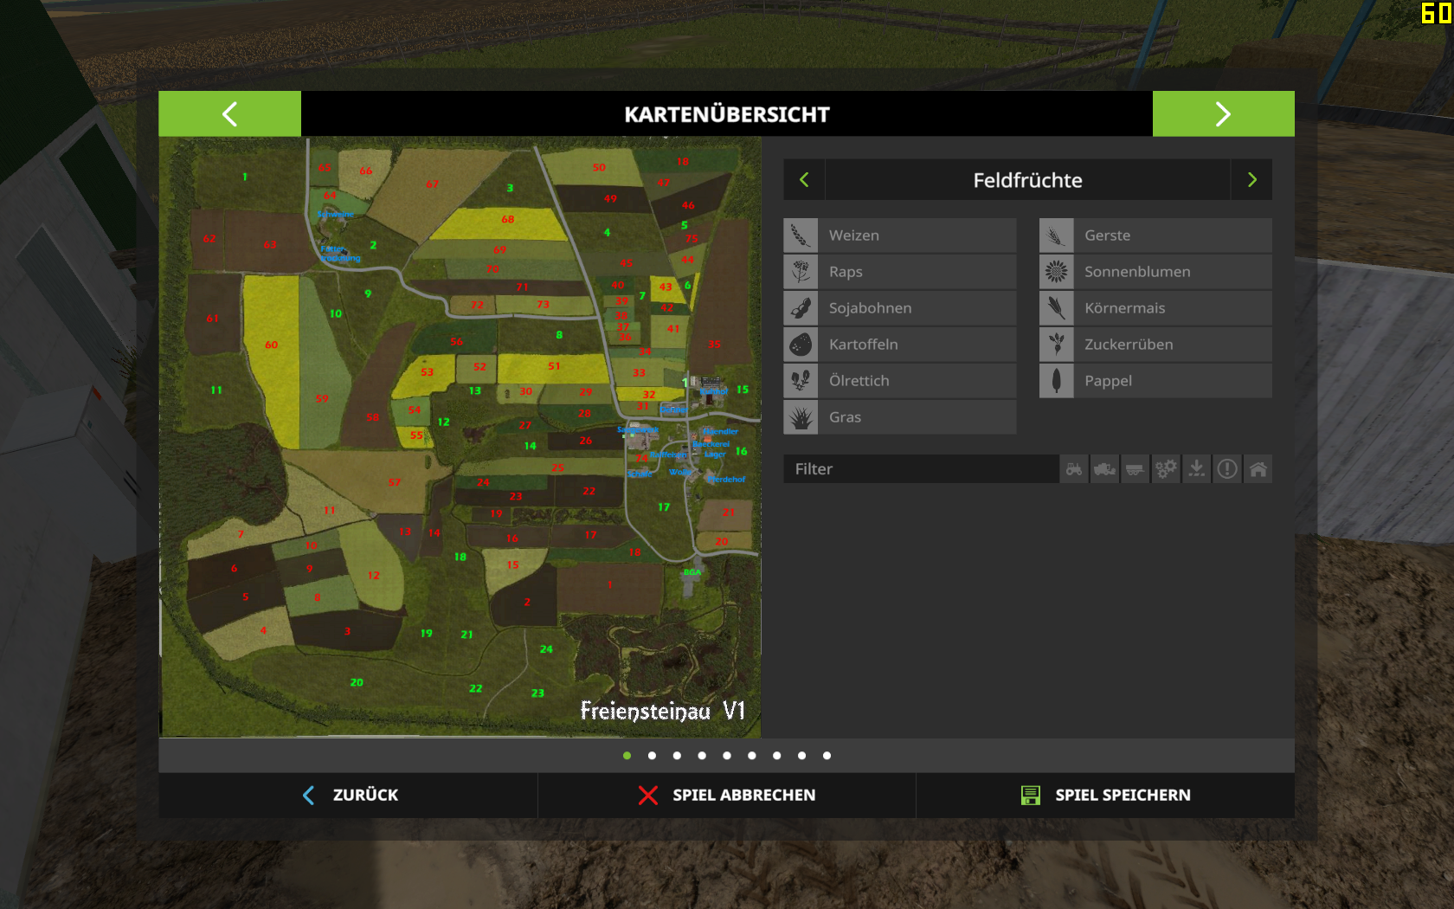Click the Feldfrüchte category heading
This screenshot has height=909, width=1454.
click(1027, 180)
